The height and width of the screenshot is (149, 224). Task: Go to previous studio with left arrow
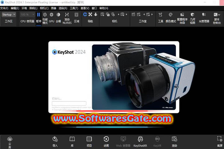pyautogui.click(x=144, y=14)
